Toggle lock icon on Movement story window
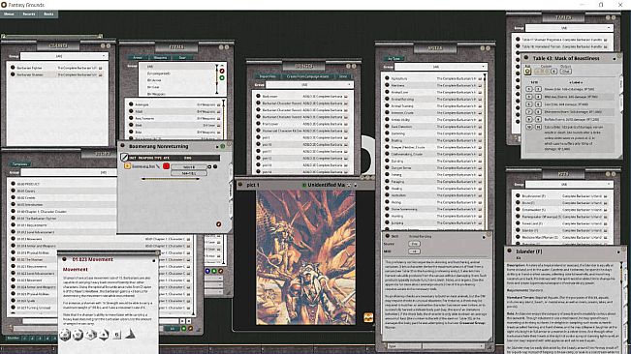 click(x=154, y=260)
